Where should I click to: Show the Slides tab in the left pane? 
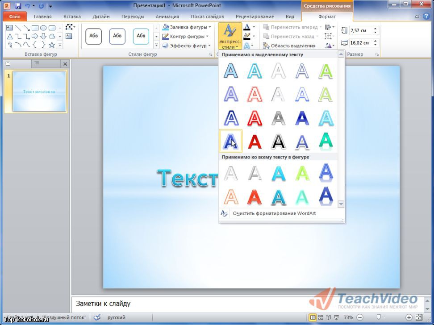pos(8,64)
